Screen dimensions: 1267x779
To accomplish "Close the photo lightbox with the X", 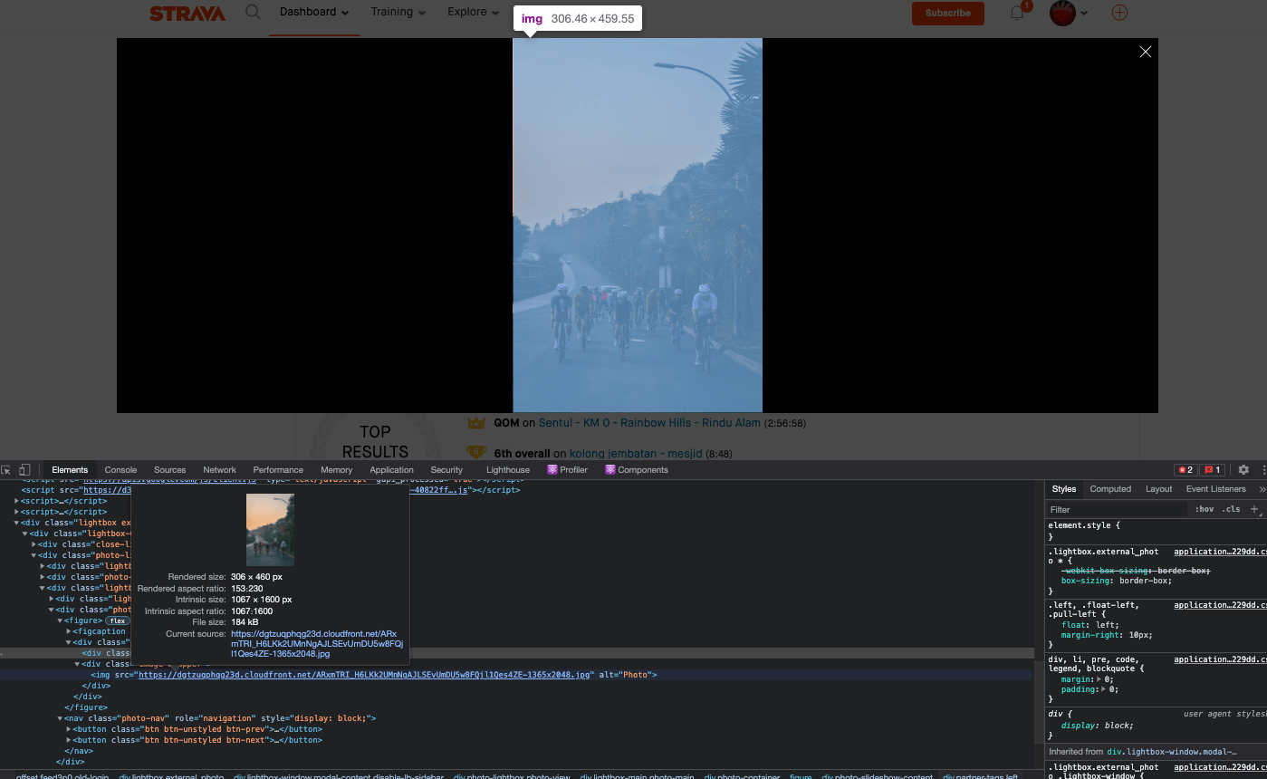I will point(1146,52).
